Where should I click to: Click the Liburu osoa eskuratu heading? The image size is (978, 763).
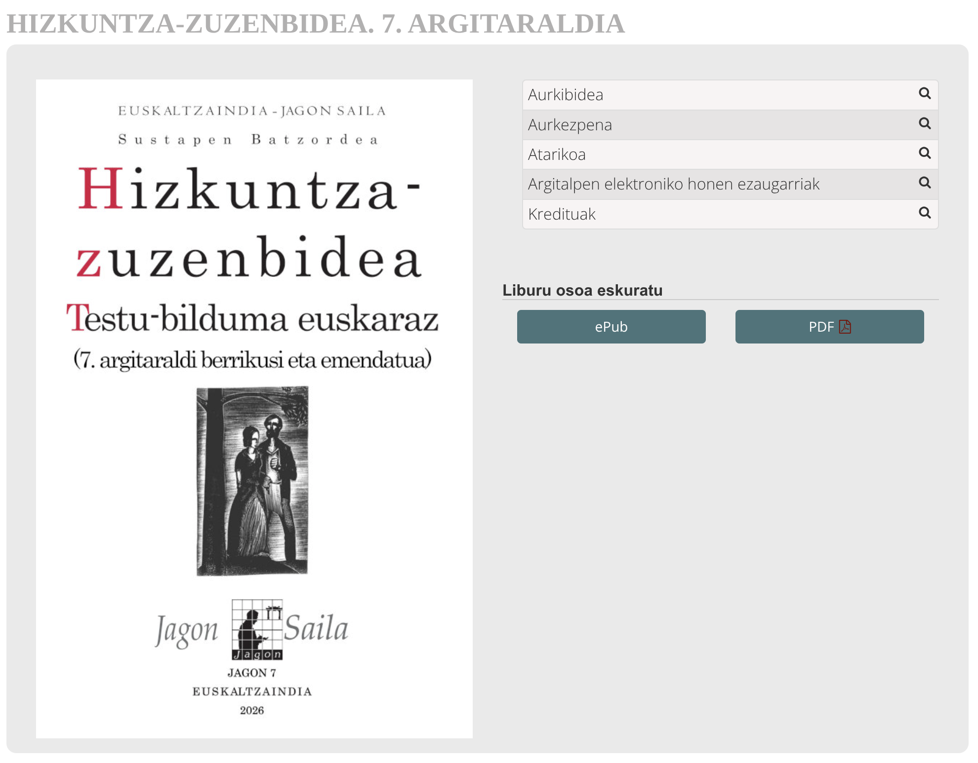point(582,290)
